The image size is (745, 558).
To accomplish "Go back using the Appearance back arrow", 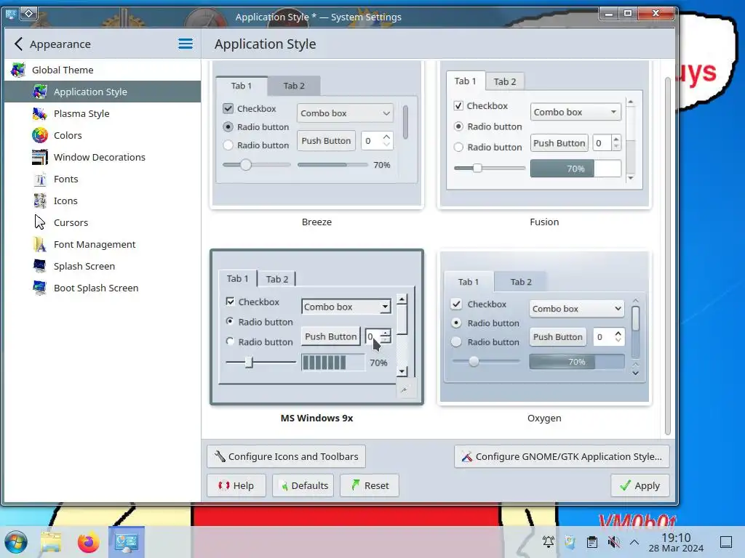I will click(18, 44).
